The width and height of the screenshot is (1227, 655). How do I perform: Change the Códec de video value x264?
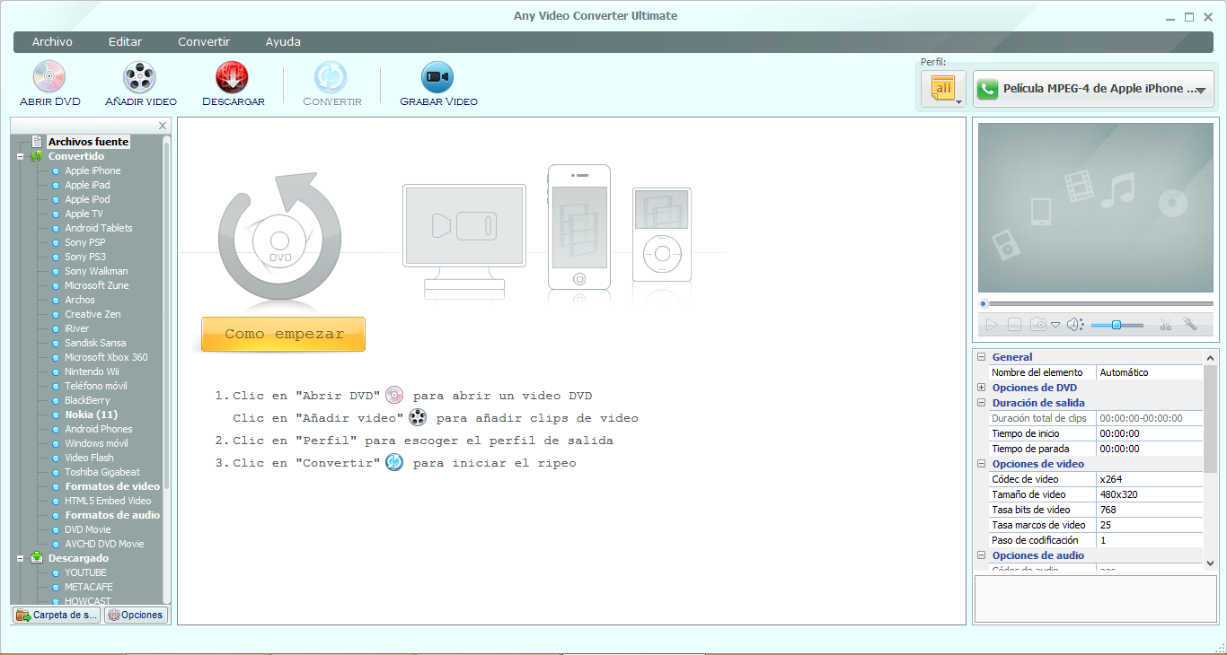pos(1150,479)
